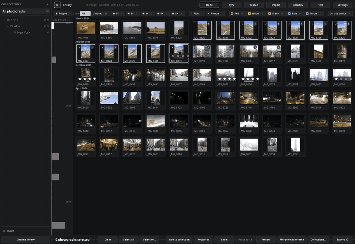Merge selected photos to panorama
Screen dimensions: 355x244
(292, 240)
